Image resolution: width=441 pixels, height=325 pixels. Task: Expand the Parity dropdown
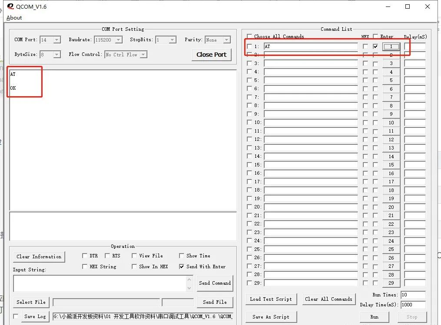click(x=227, y=40)
